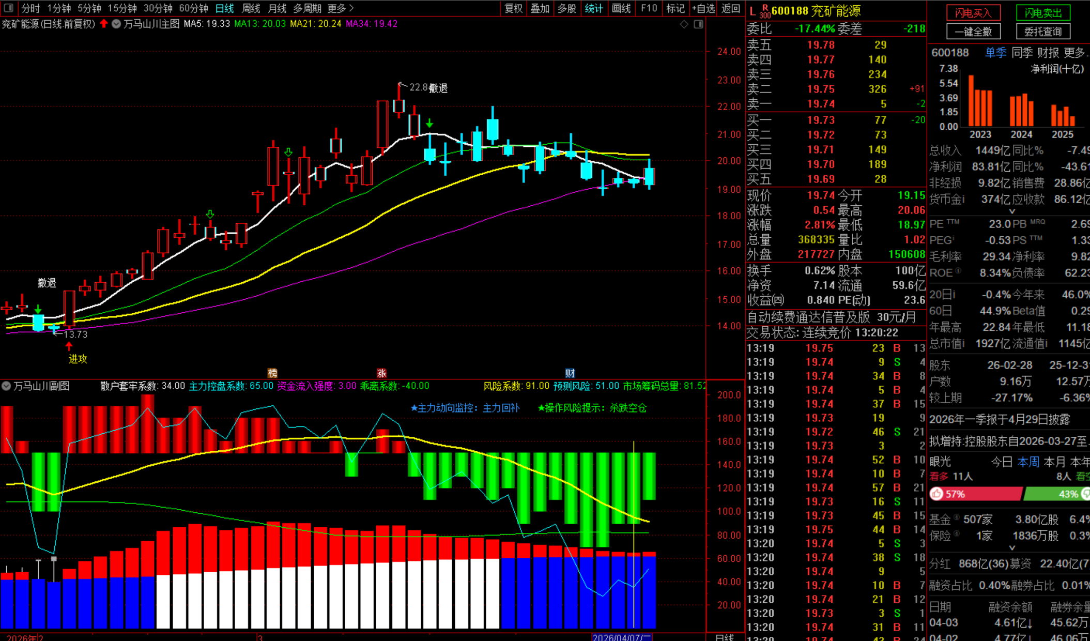Image resolution: width=1090 pixels, height=641 pixels.
Task: Switch to the 周线 weekly chart tab
Action: [x=251, y=8]
